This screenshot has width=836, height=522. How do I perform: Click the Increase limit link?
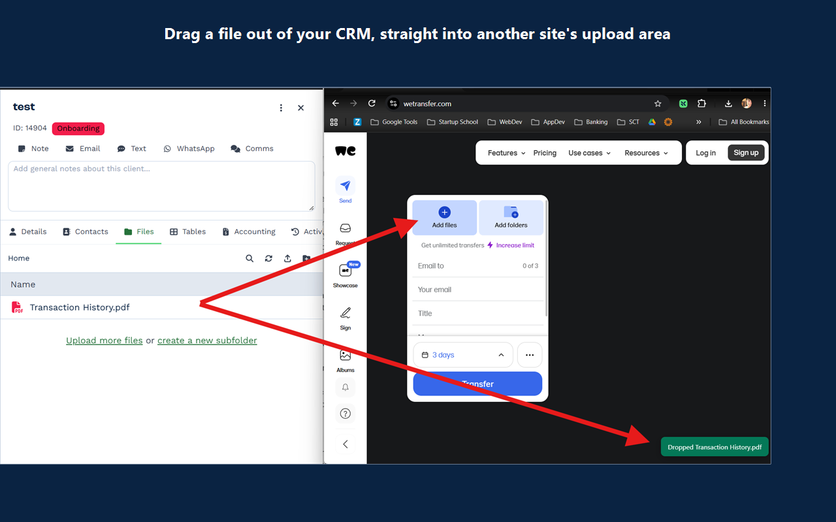click(511, 245)
